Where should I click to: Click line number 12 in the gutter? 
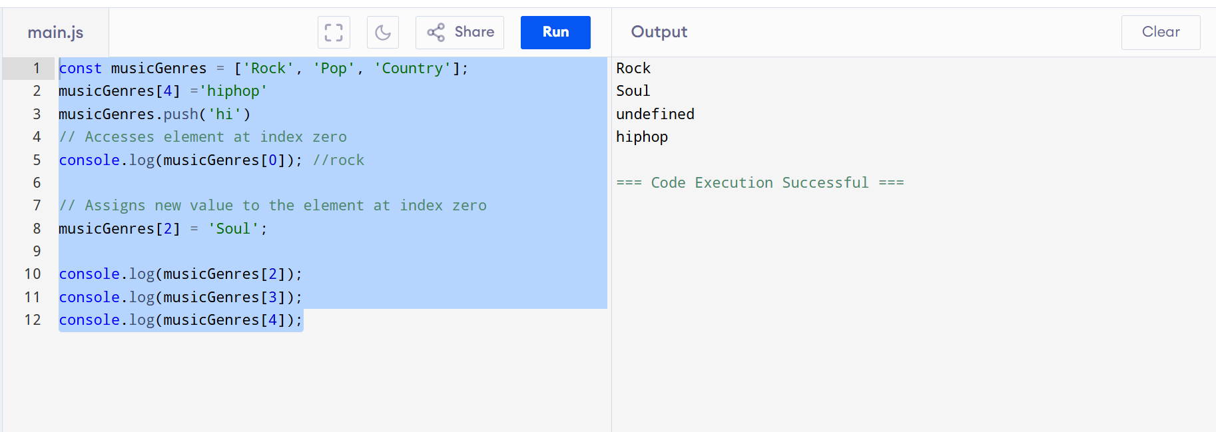[x=33, y=320]
